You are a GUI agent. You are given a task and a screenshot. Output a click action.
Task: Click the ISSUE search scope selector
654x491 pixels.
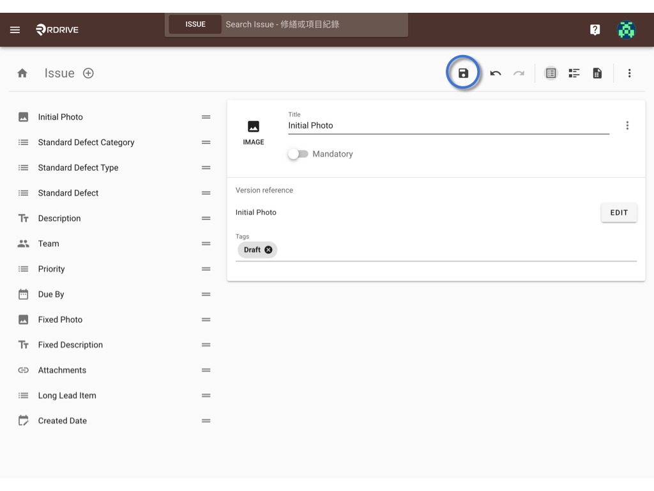195,24
